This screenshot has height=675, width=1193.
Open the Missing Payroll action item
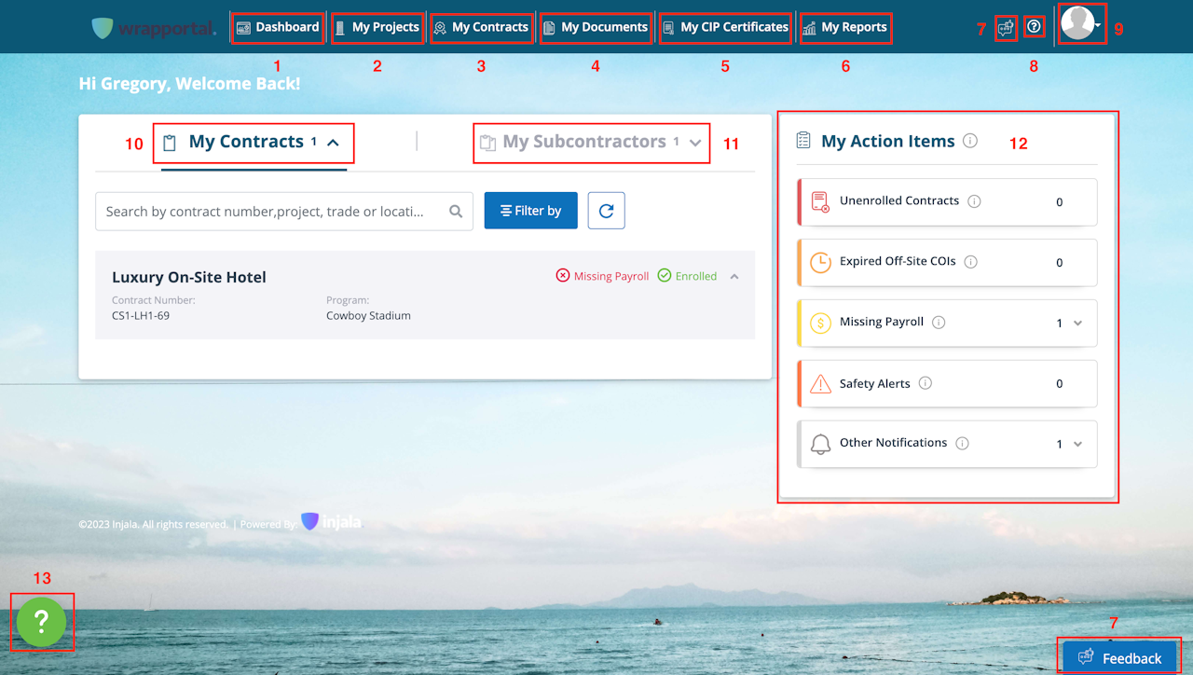(947, 323)
